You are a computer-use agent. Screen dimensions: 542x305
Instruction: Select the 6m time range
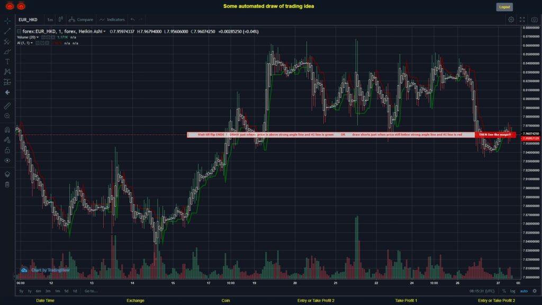coord(38,291)
